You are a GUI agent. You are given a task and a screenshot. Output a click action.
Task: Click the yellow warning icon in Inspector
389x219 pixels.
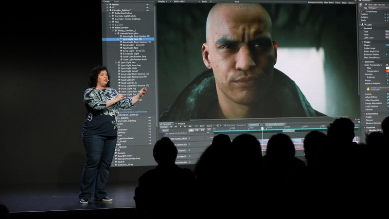368,89
